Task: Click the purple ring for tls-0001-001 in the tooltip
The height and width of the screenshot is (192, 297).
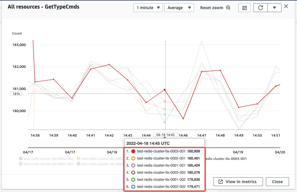Action: coord(133,165)
